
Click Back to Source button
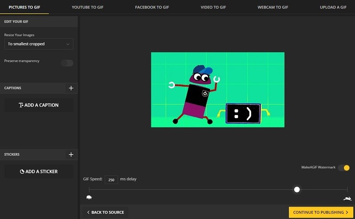tap(106, 212)
